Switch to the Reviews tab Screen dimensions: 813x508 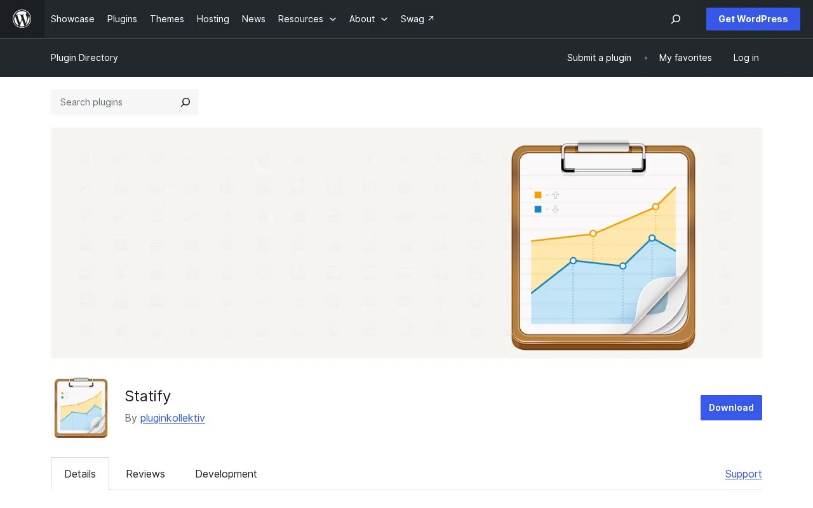coord(145,474)
